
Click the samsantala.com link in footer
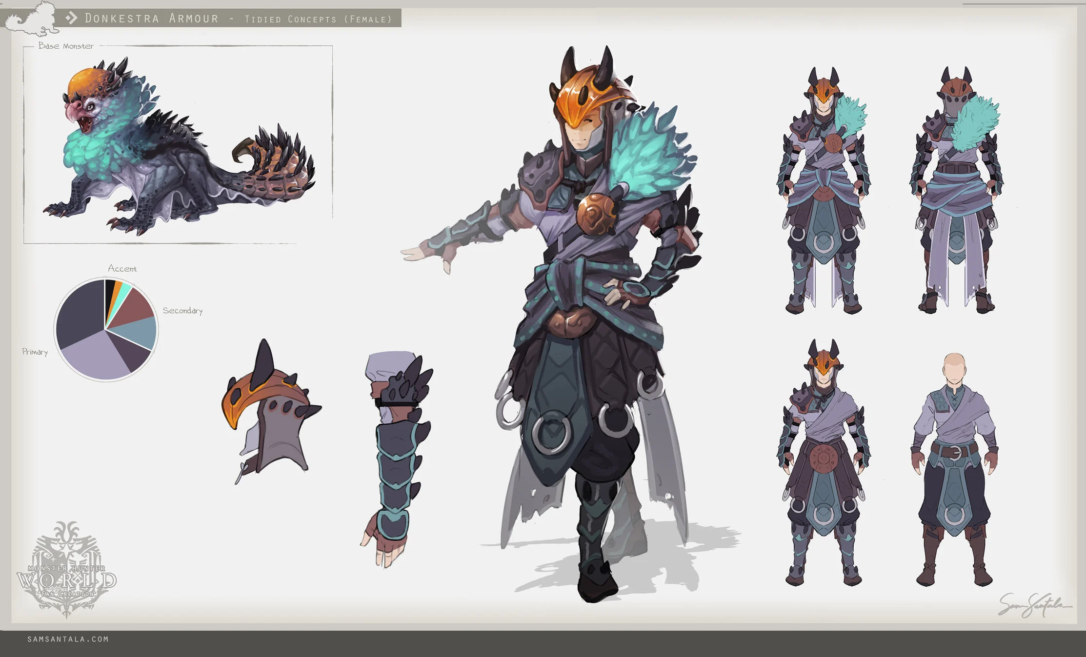pyautogui.click(x=68, y=639)
